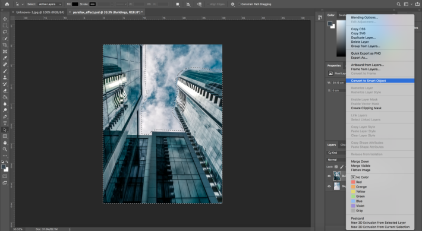Viewport: 422px width, 231px height.
Task: Toggle Quick Mask mode icon
Action: click(x=5, y=176)
